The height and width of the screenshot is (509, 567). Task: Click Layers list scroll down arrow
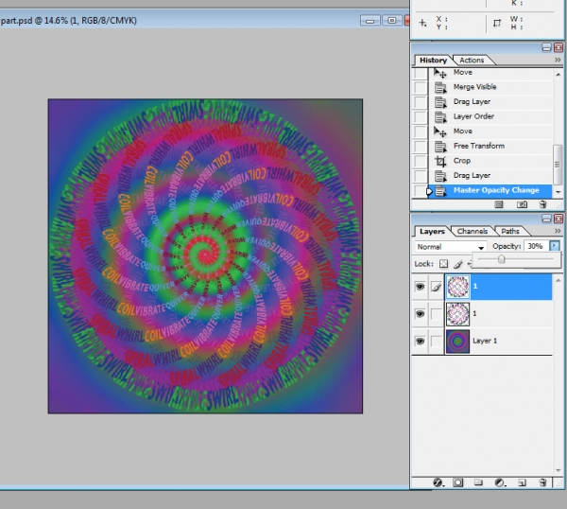click(558, 470)
